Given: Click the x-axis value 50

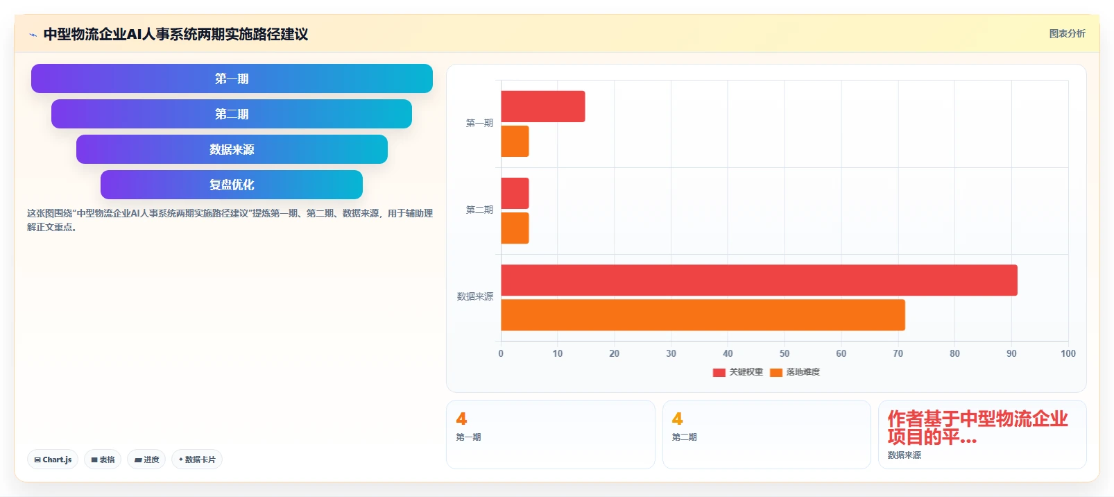Looking at the screenshot, I should tap(785, 353).
